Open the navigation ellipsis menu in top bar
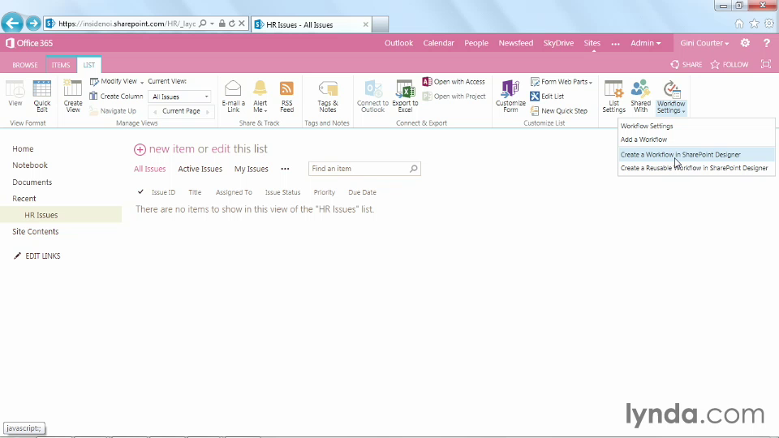Screen dimensions: 779x438 click(x=616, y=44)
